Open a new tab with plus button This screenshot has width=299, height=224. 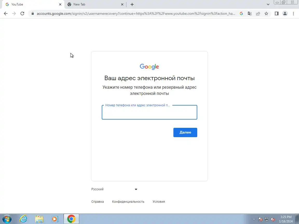(132, 4)
